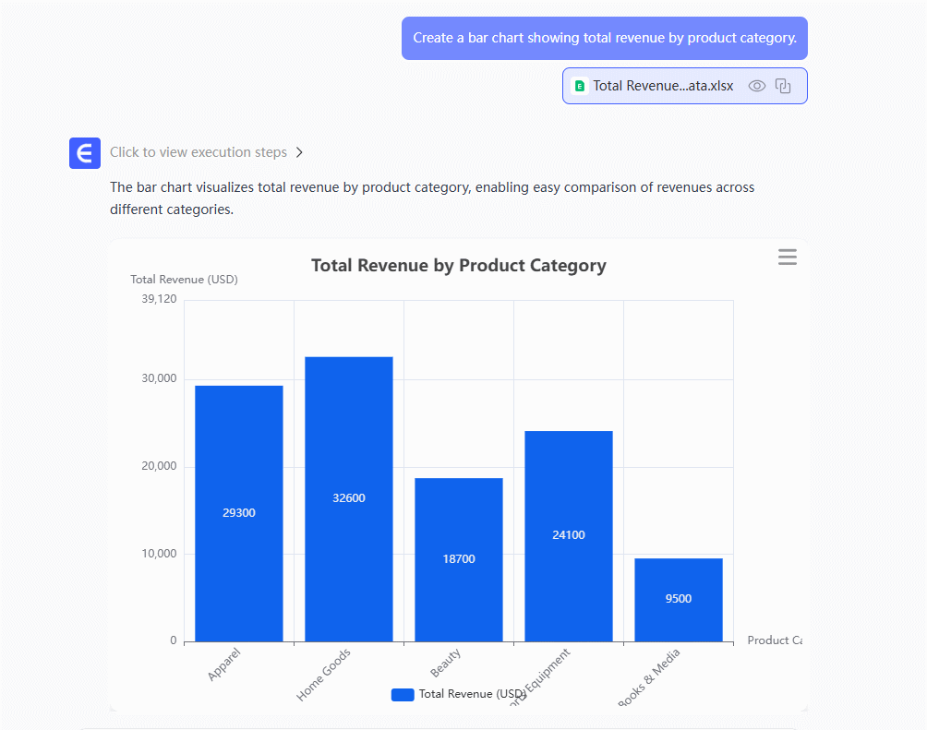Screen dimensions: 927x730
Task: Click the bar with value 24100
Action: 569,535
